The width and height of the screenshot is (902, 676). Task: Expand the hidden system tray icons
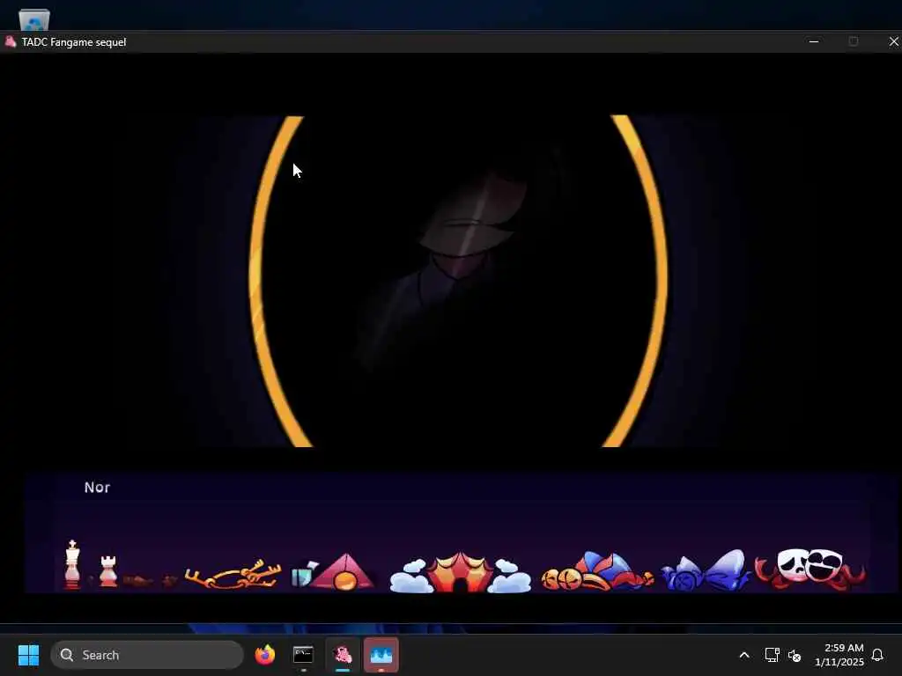(x=743, y=655)
